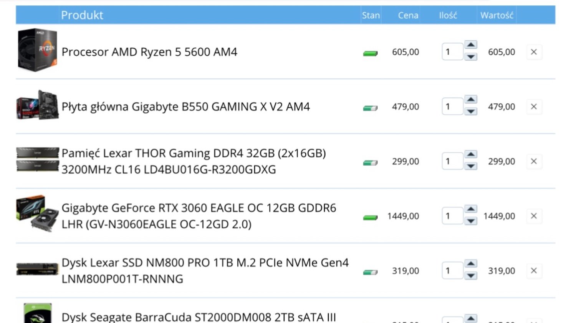
Task: Select the 319,00 value in Wartość column
Action: (x=502, y=271)
